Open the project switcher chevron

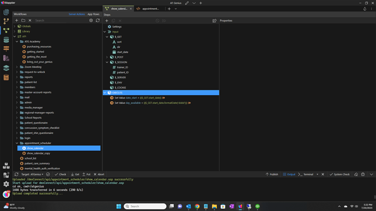(x=194, y=3)
